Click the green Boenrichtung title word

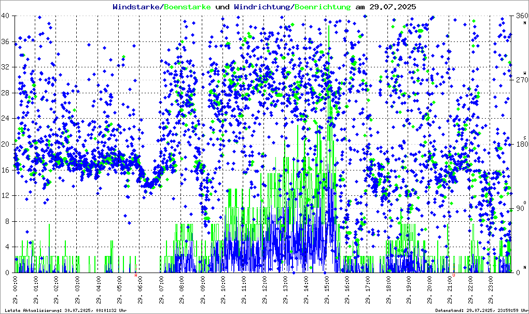(x=323, y=7)
